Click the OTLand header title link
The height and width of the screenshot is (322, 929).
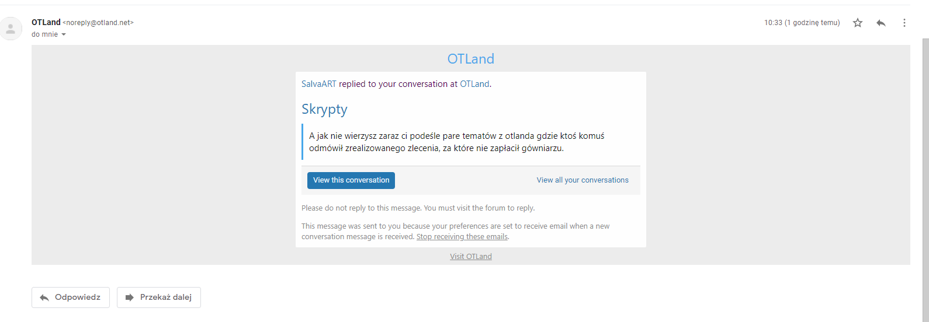tap(471, 59)
